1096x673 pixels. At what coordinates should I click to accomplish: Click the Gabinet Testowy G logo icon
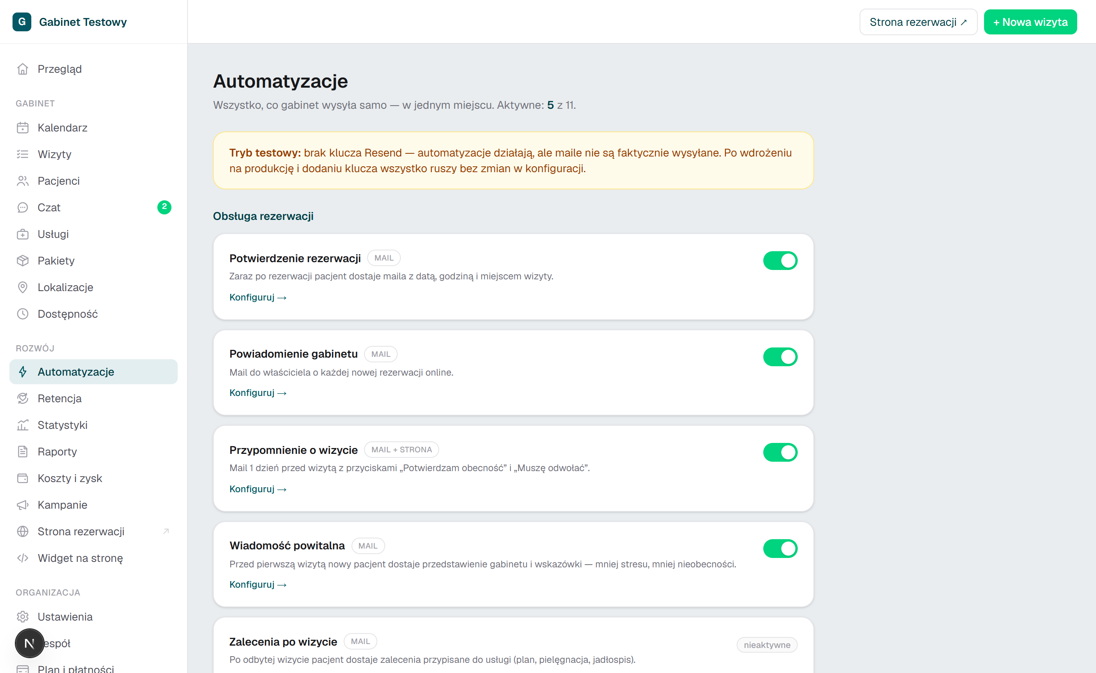(22, 22)
